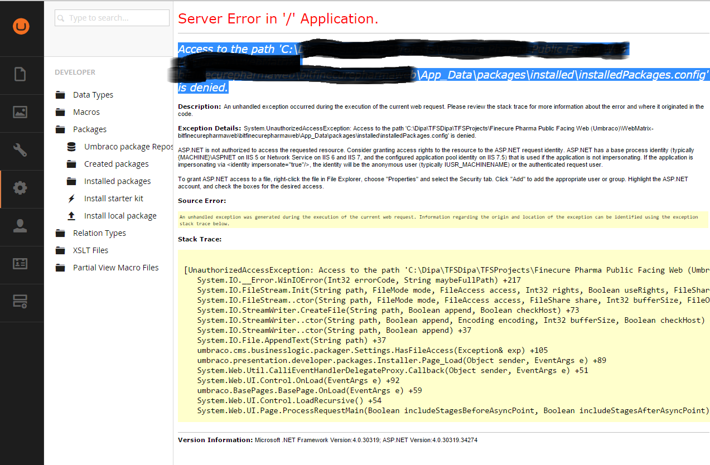Open the Settings wrench icon
Screen dimensions: 710x465
pos(20,150)
